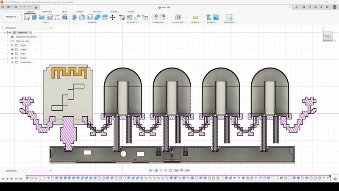Click the timeline end position marker

click(330, 177)
